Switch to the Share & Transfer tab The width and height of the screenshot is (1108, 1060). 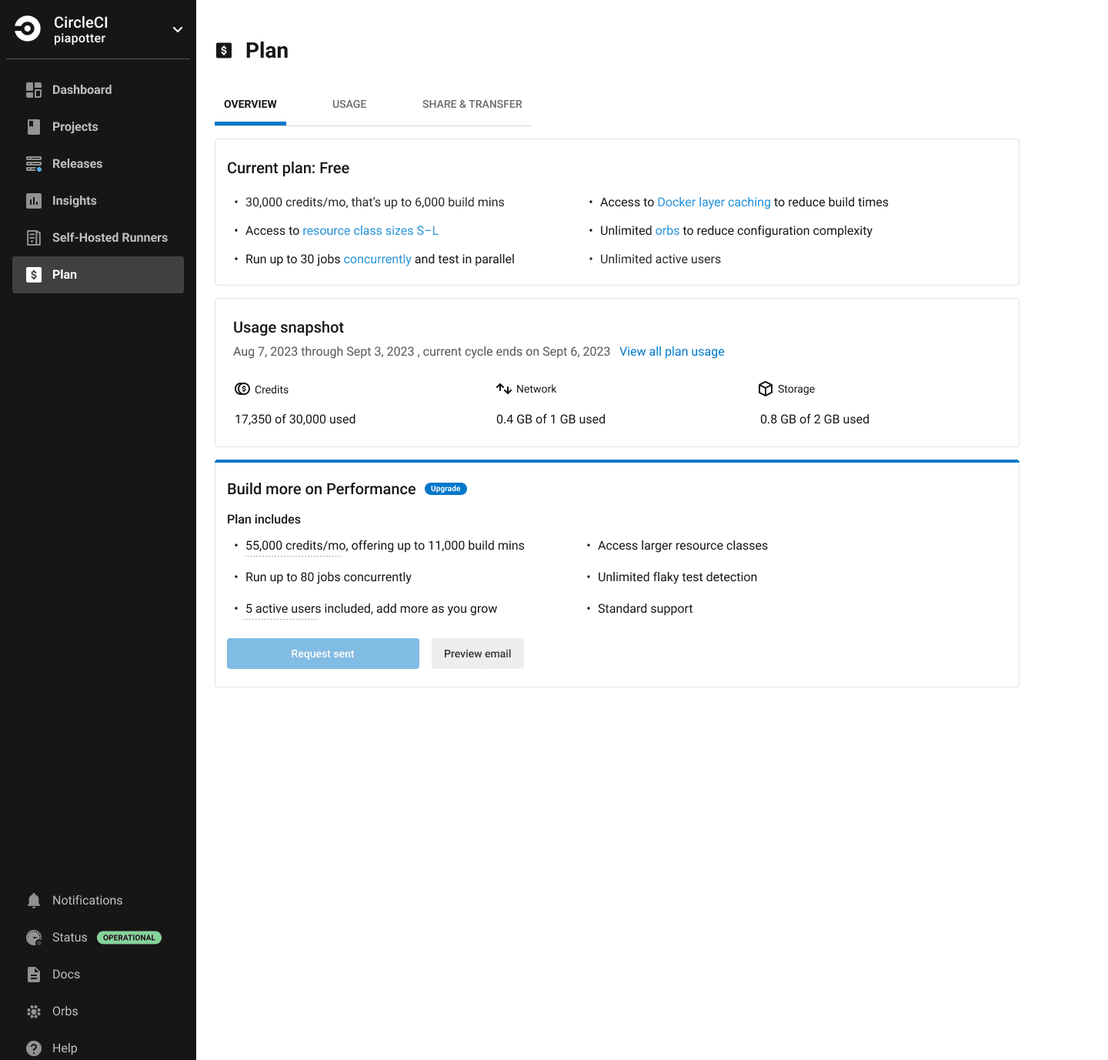(x=472, y=104)
